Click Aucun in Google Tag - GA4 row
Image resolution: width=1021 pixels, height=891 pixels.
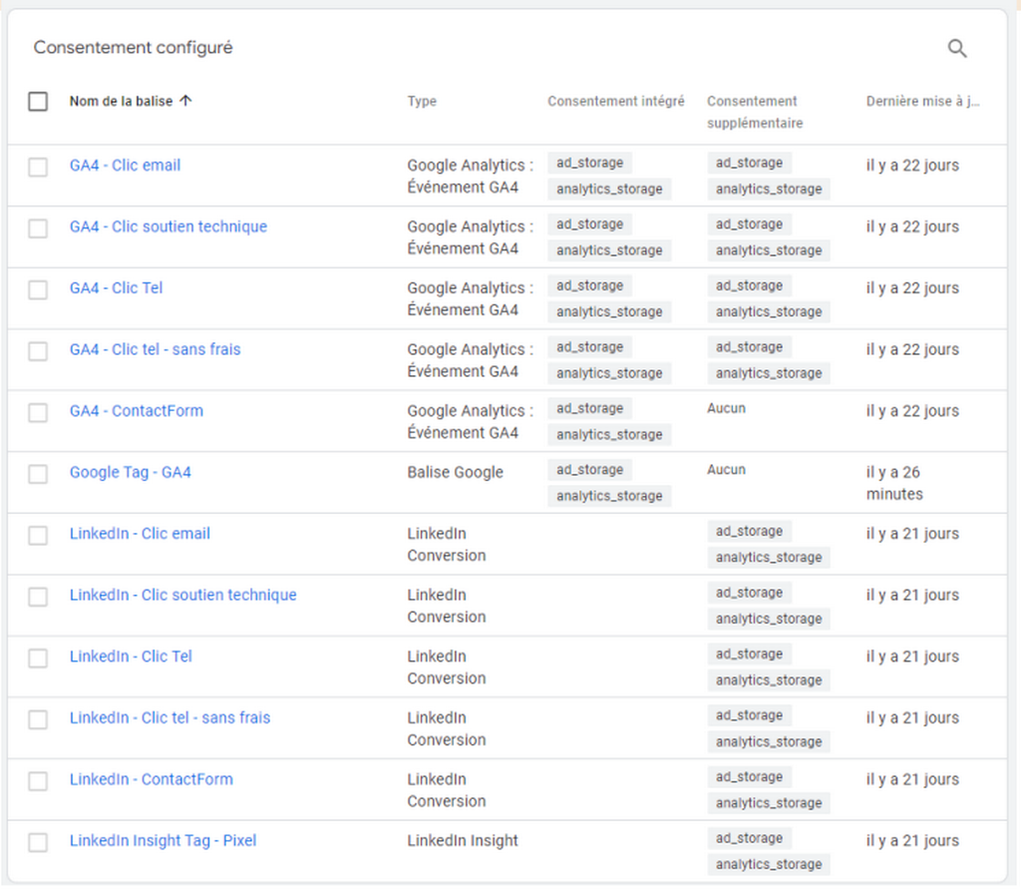(726, 469)
